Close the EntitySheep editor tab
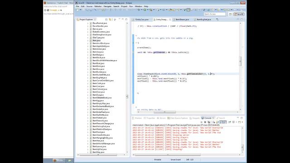This screenshot has width=290, height=163. tap(170, 19)
